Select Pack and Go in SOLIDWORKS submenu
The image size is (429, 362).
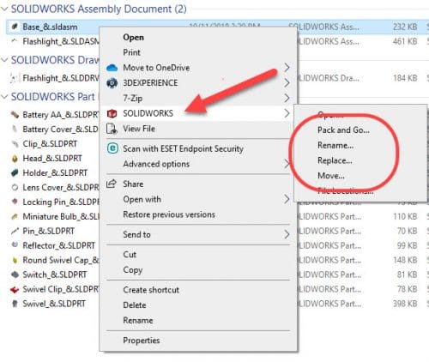point(343,130)
